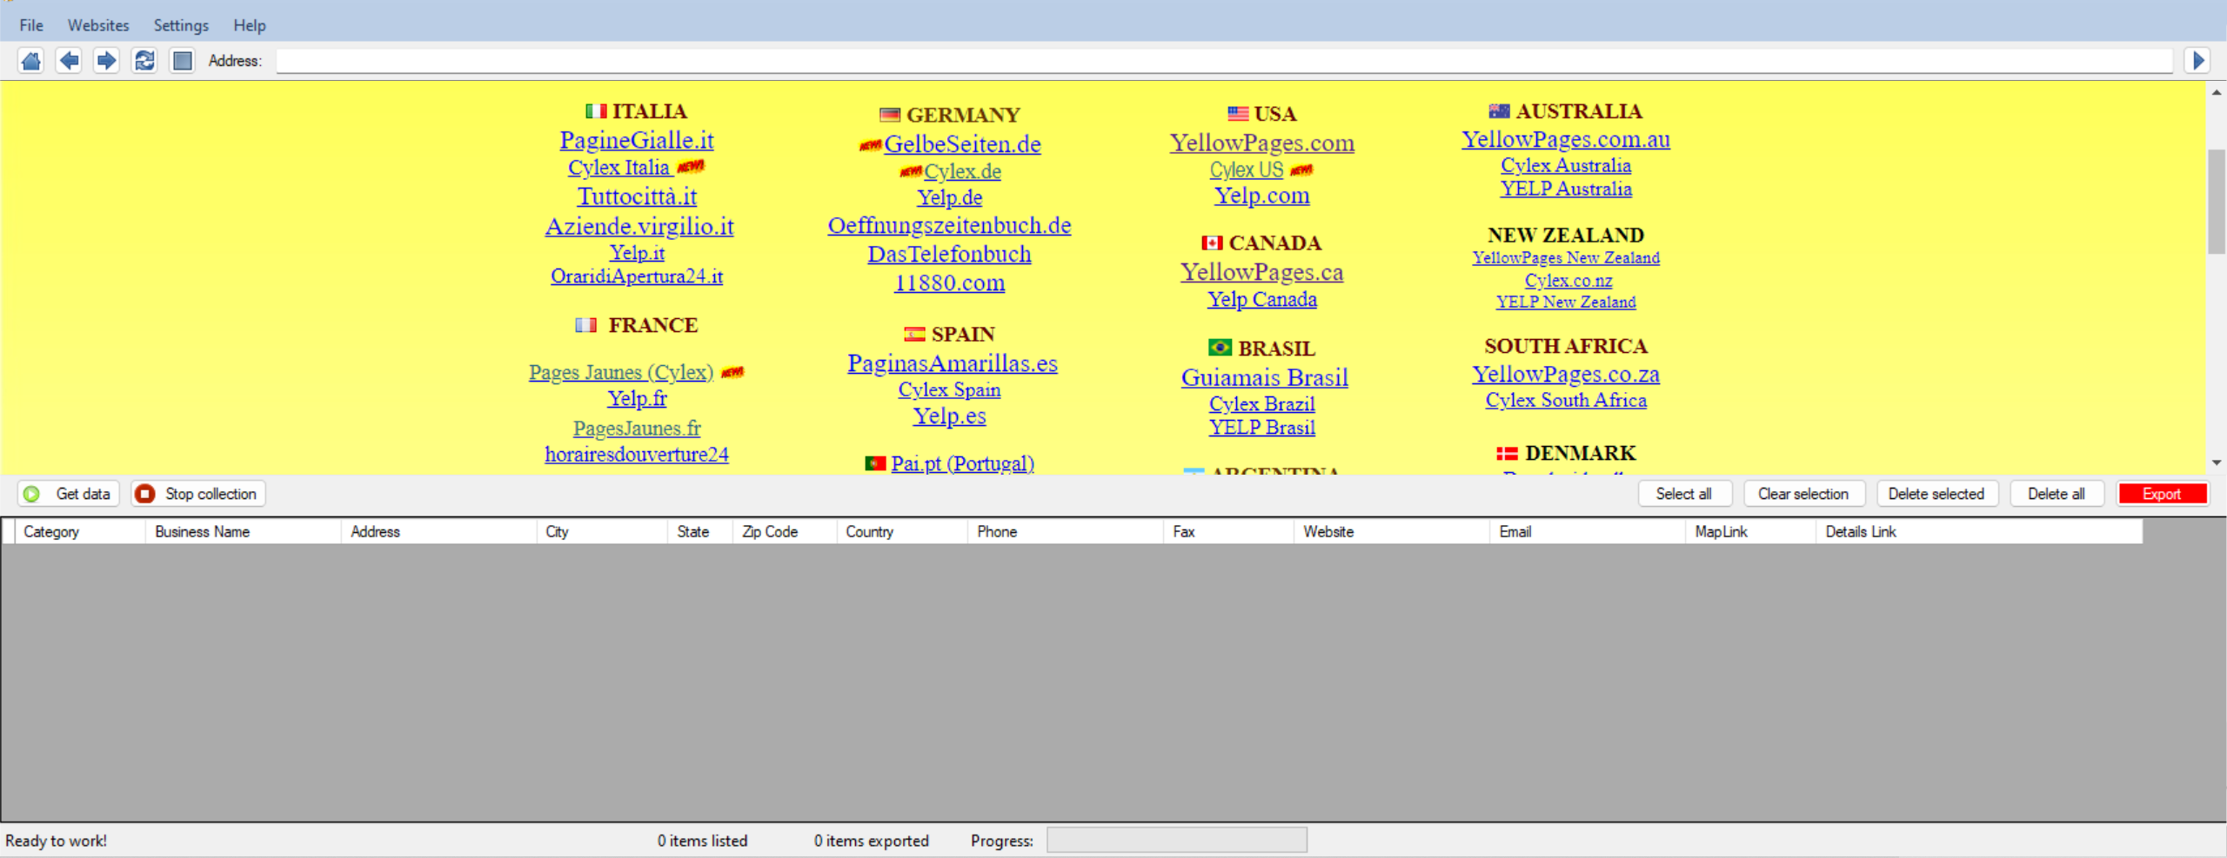
Task: Click the red Export button
Action: 2162,494
